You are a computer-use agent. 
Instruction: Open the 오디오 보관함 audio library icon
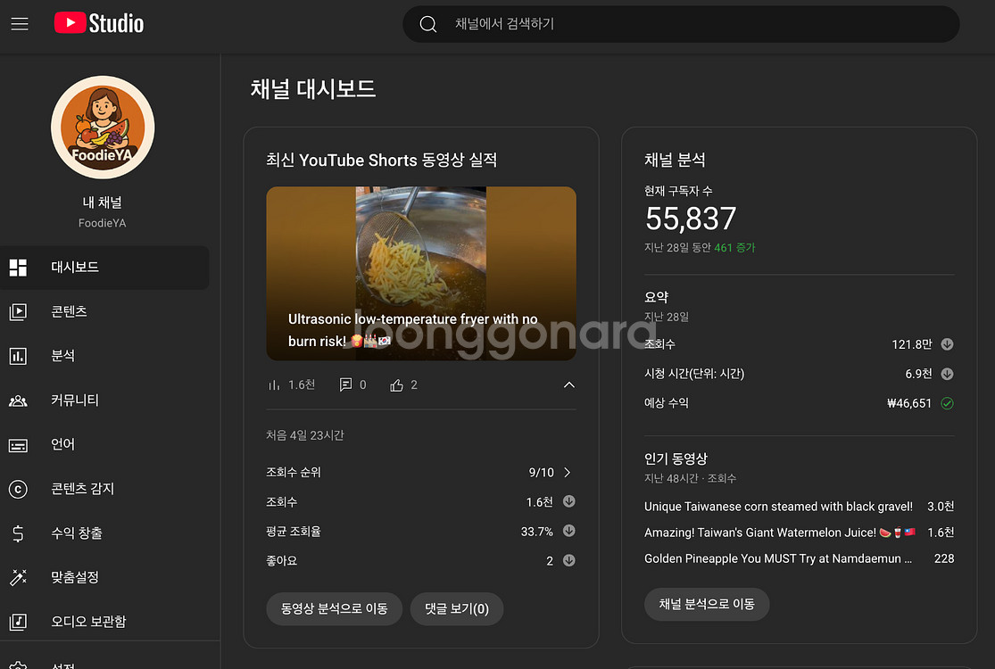18,621
